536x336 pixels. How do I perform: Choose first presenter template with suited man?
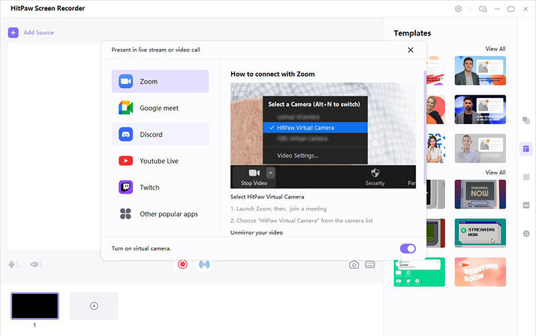pyautogui.click(x=480, y=70)
